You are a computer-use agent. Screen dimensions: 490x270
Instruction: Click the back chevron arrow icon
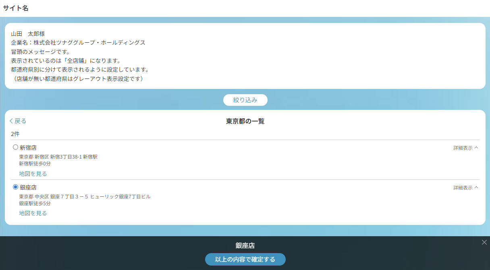coord(11,121)
